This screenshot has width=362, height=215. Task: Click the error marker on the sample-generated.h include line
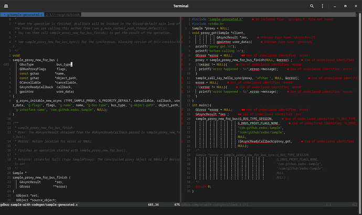click(x=183, y=19)
